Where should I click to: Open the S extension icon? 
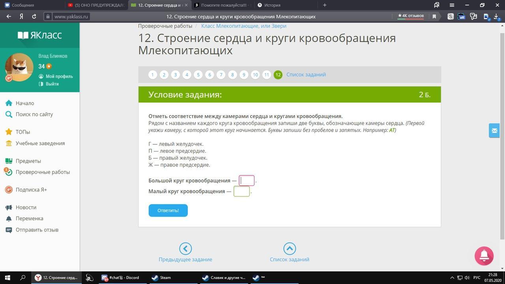tap(451, 17)
